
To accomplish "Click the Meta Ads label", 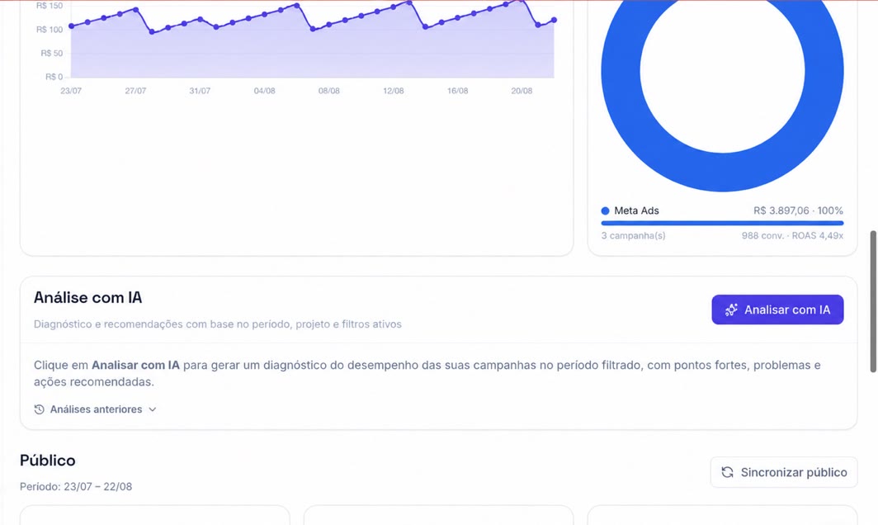I will [x=637, y=210].
